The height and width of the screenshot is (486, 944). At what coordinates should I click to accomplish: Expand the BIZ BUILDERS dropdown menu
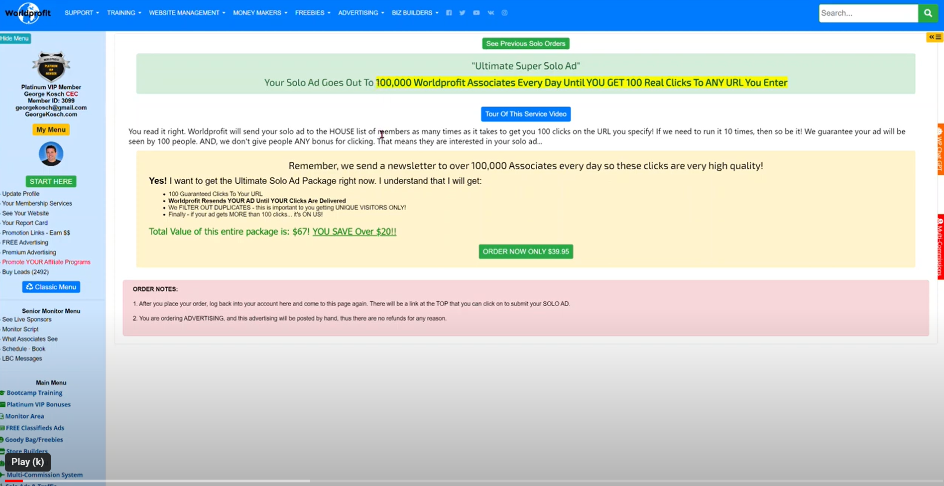415,13
